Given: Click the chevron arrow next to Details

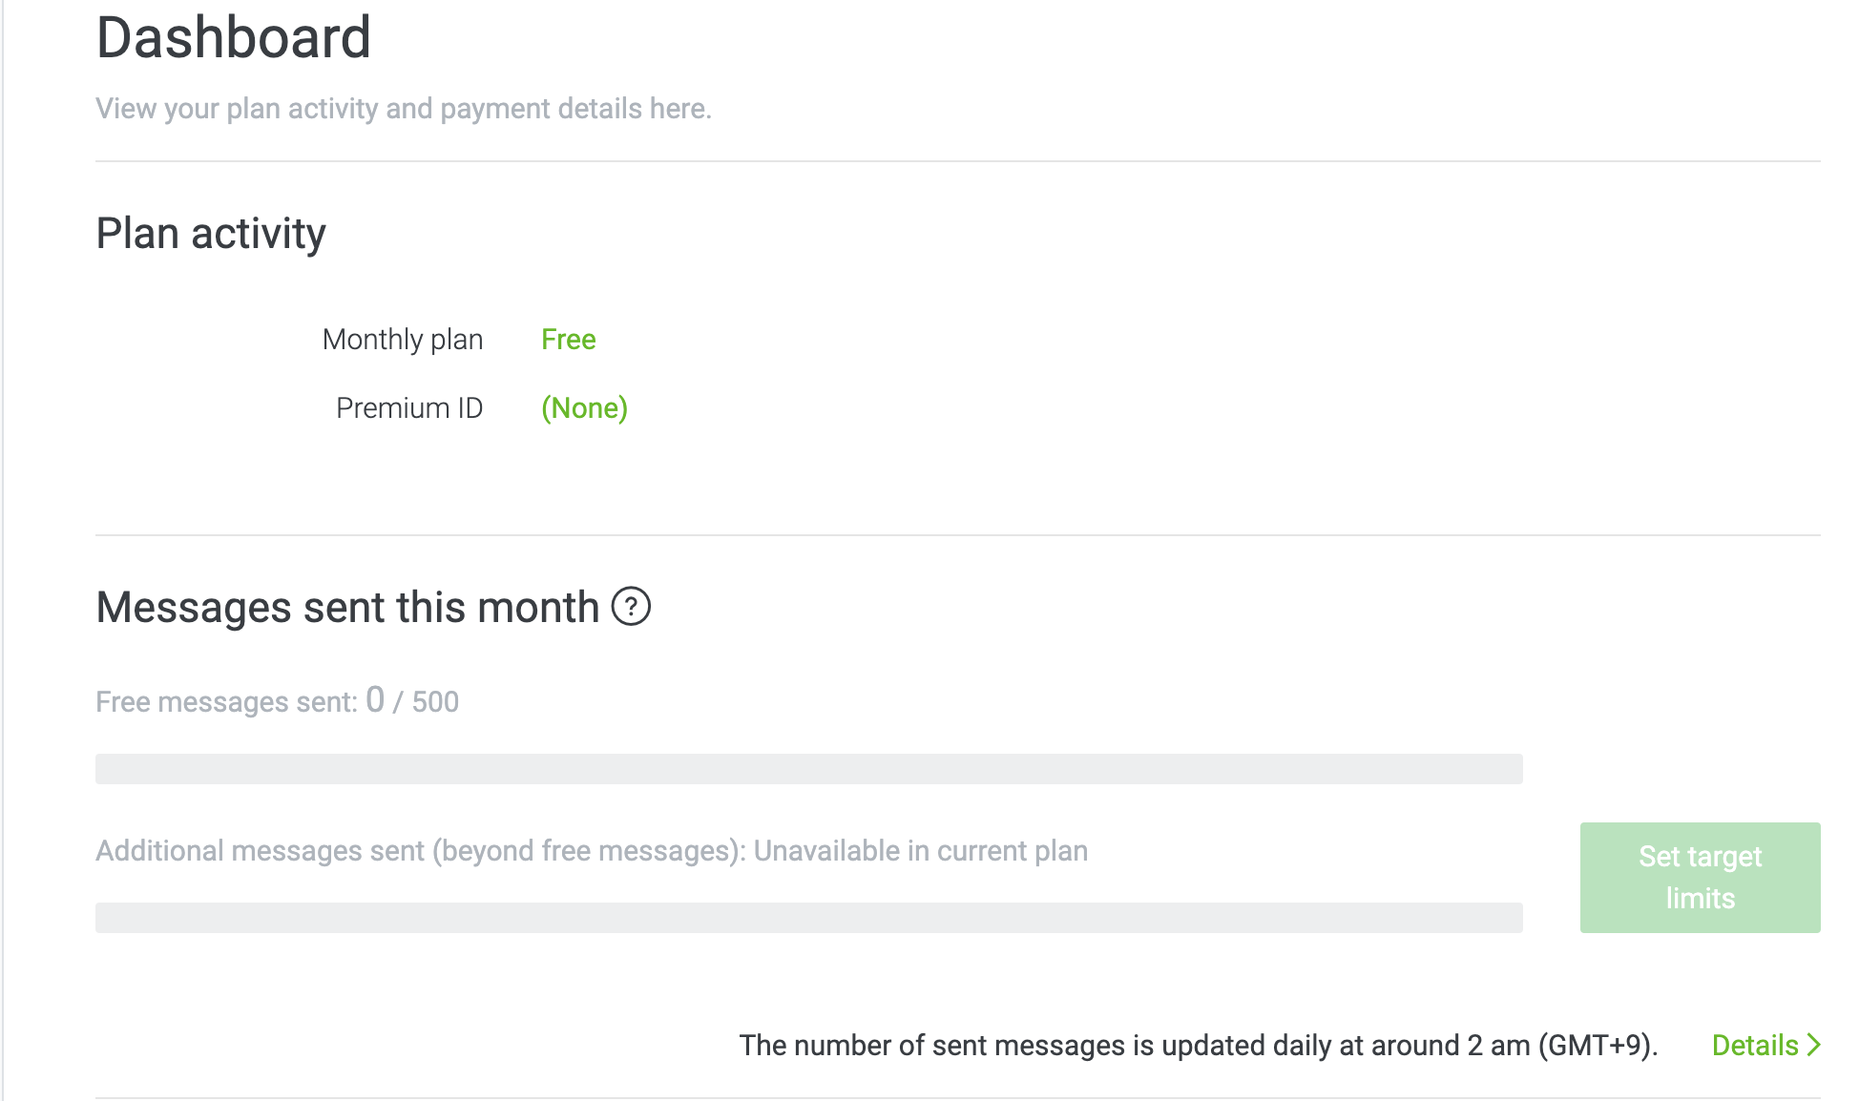Looking at the screenshot, I should click(1814, 1046).
